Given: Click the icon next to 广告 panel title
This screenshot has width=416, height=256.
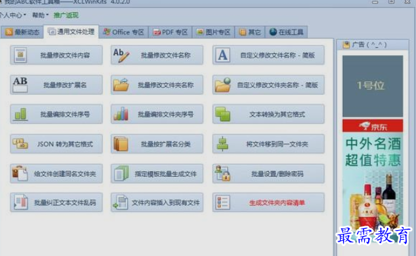Looking at the screenshot, I should coord(346,45).
